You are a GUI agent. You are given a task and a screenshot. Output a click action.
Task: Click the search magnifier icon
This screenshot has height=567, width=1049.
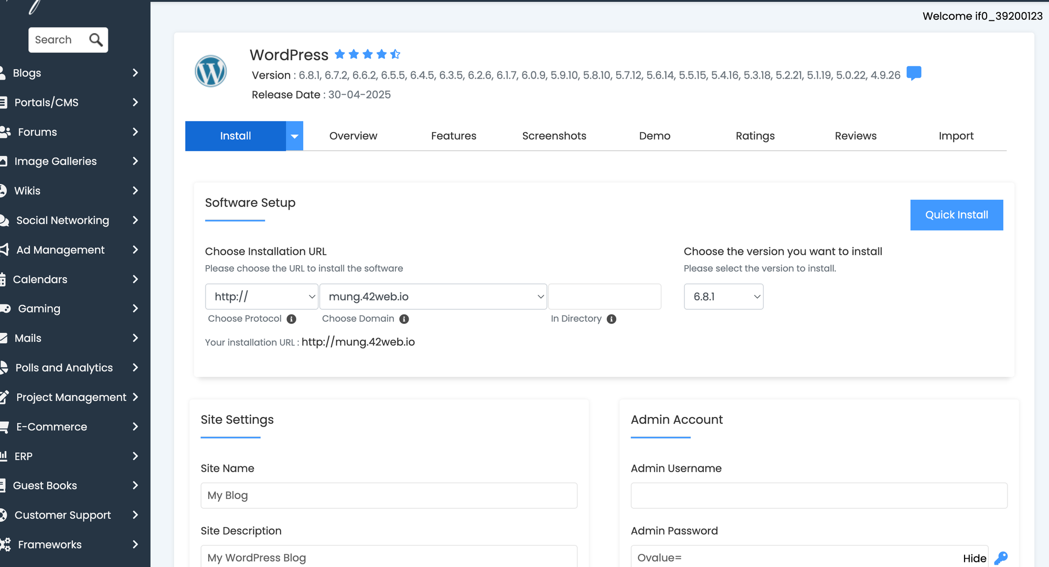click(95, 40)
